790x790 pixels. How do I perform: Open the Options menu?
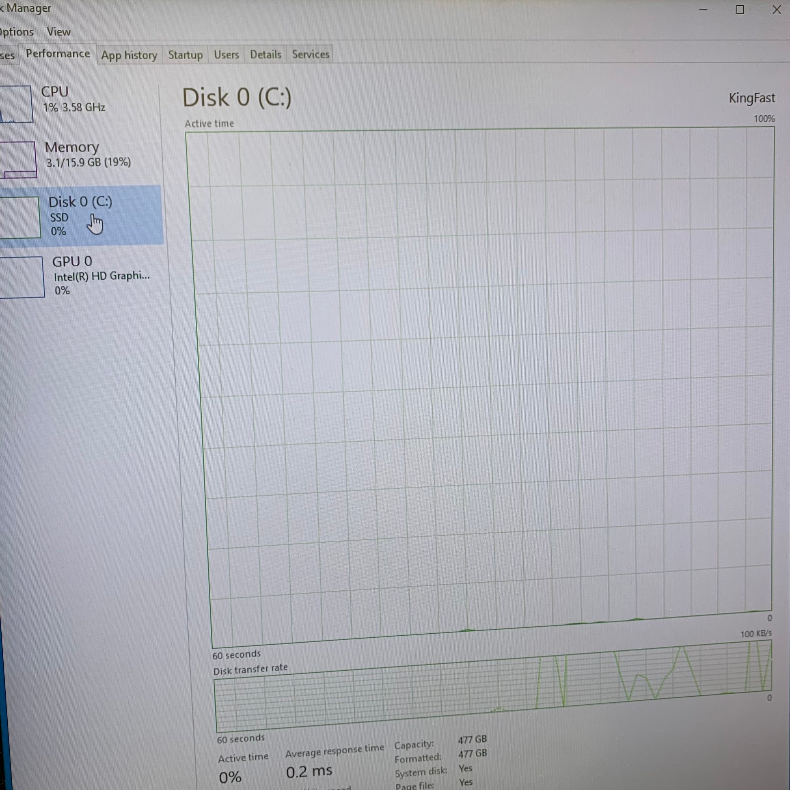tap(16, 32)
